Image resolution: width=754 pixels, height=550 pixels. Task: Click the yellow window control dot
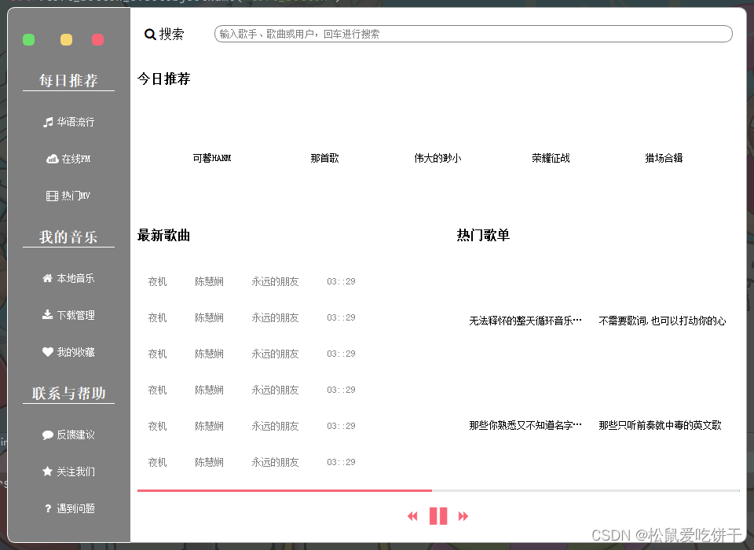click(x=66, y=40)
